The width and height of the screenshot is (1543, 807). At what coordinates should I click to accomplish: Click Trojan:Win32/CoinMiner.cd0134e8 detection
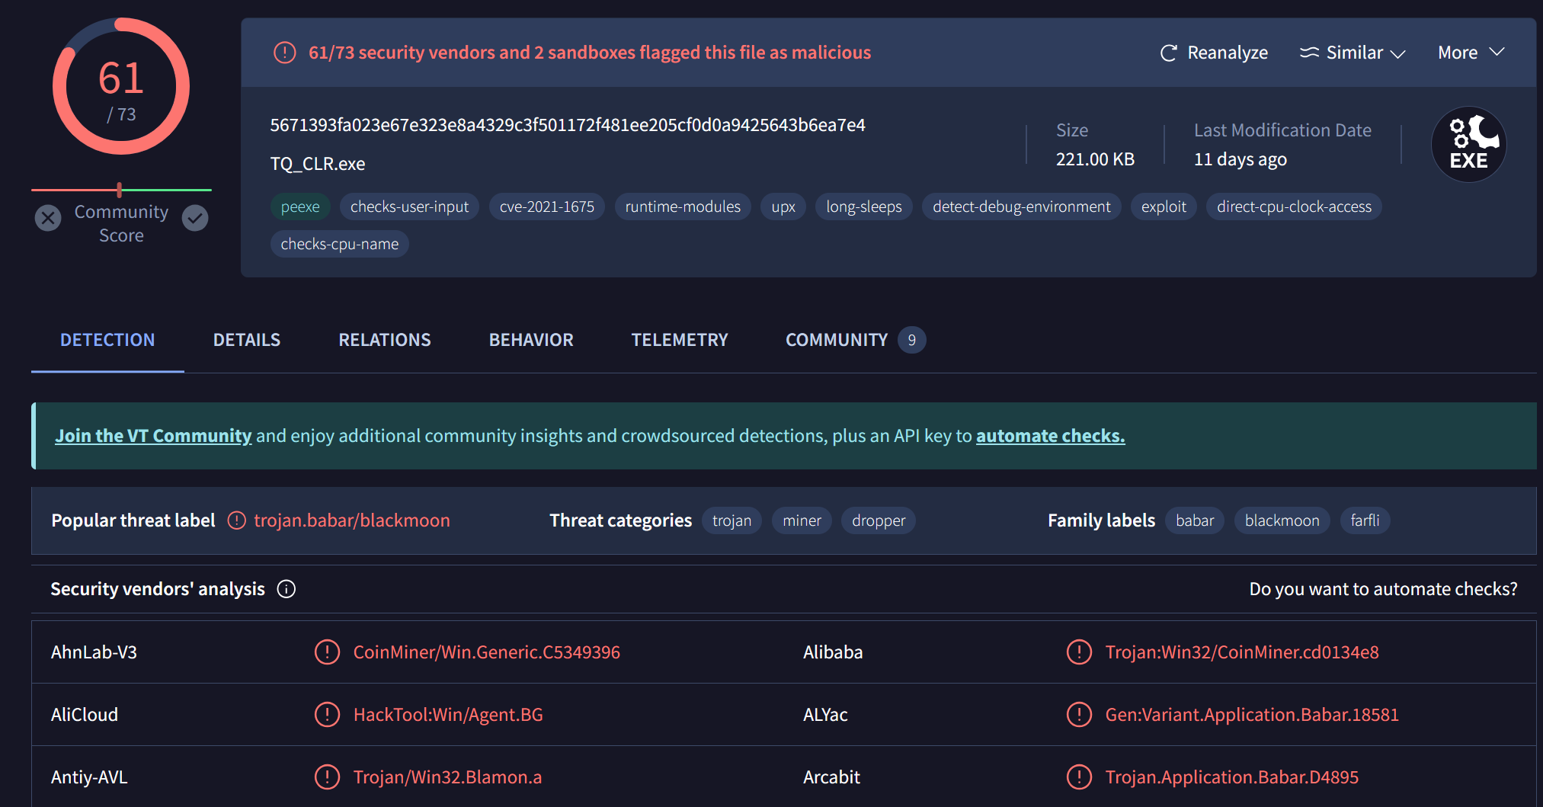(1242, 652)
